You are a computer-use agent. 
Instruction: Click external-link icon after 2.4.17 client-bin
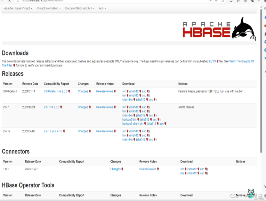click(134, 139)
